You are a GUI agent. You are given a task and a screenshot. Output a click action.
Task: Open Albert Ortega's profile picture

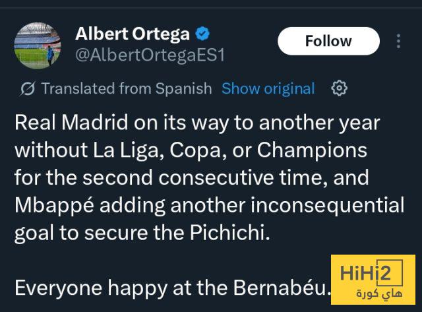coord(38,46)
